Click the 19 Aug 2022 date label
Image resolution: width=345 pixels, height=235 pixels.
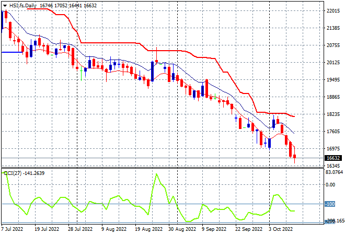(x=149, y=229)
